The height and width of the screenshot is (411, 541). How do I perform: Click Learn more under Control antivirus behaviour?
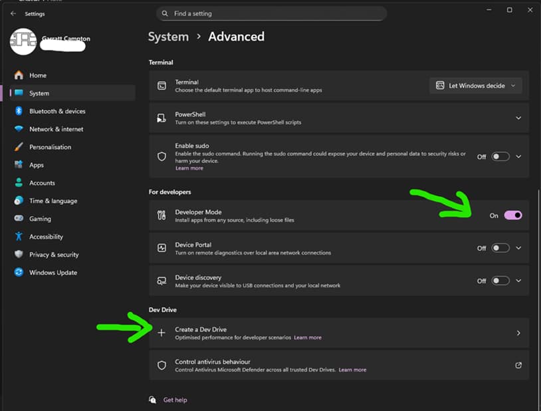[352, 370]
